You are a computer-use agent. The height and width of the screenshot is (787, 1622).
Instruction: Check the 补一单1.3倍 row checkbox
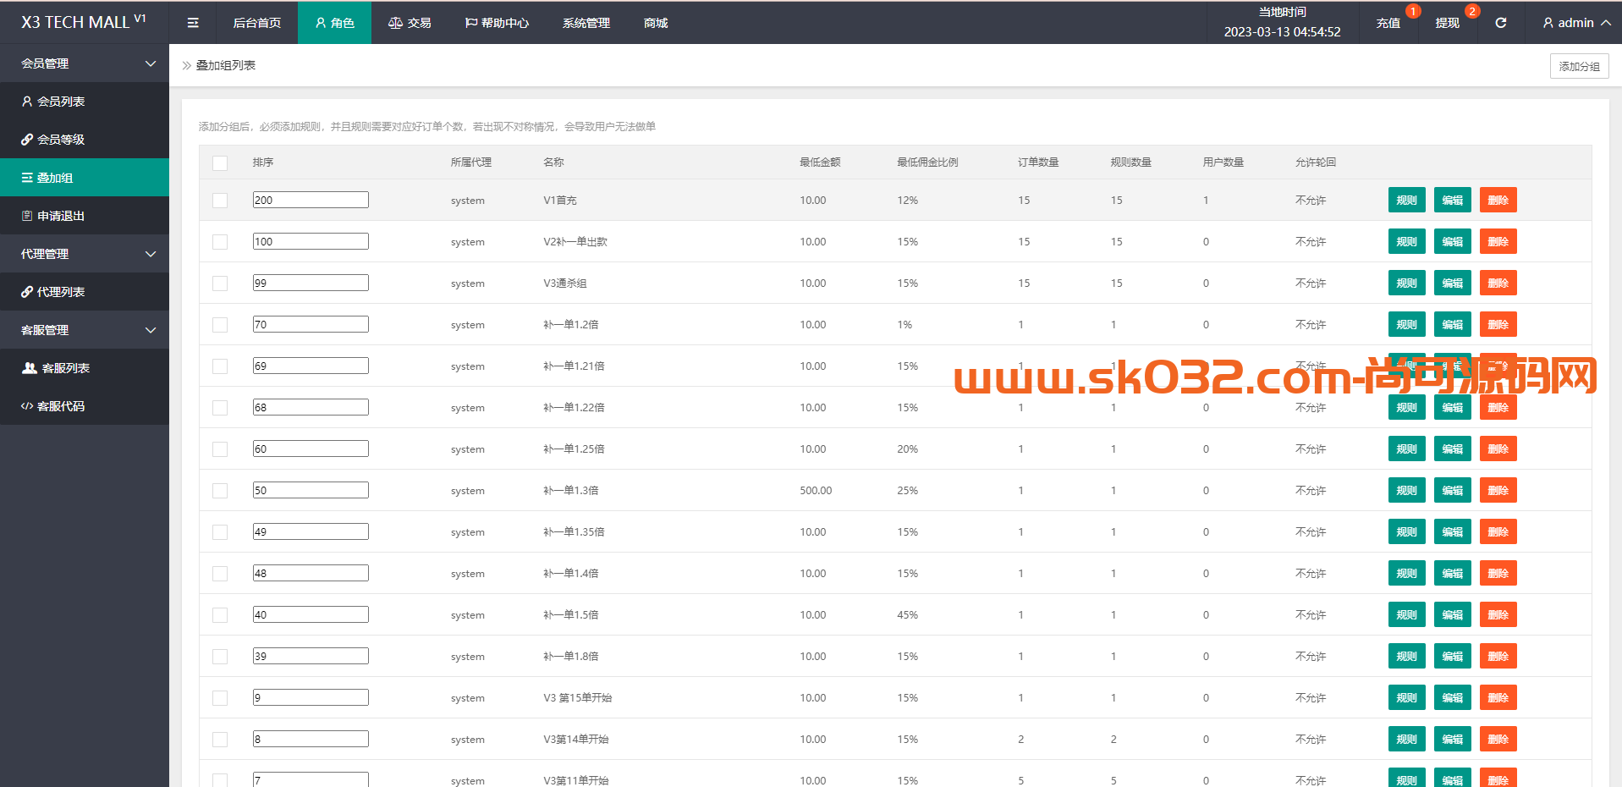220,491
